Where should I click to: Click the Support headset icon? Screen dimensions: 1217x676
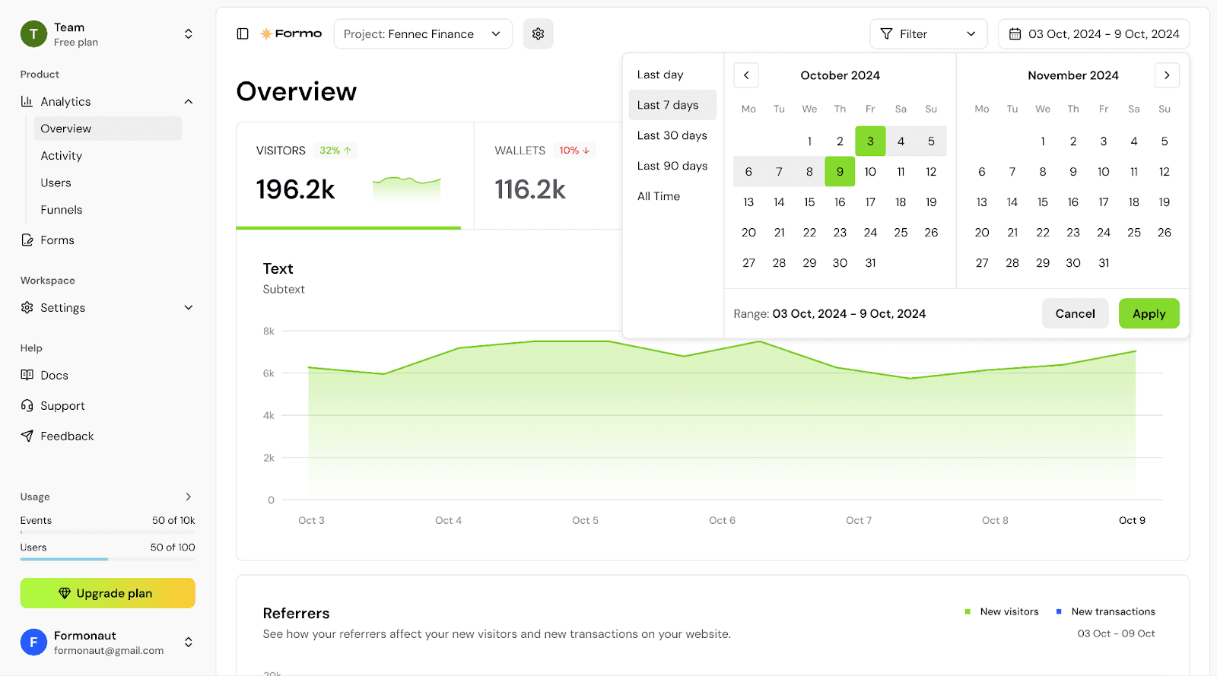27,406
